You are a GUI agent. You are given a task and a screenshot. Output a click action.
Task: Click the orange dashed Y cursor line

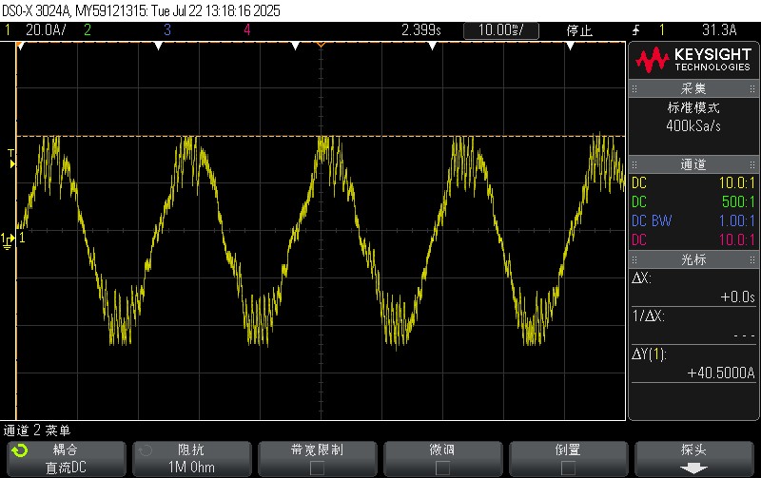pos(380,137)
